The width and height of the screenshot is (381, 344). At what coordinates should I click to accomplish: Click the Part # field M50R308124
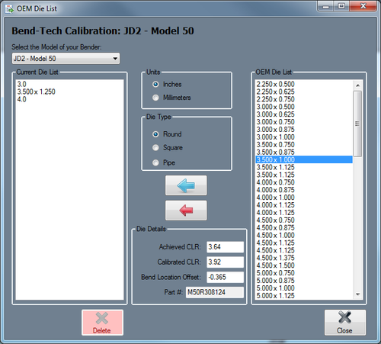click(215, 292)
